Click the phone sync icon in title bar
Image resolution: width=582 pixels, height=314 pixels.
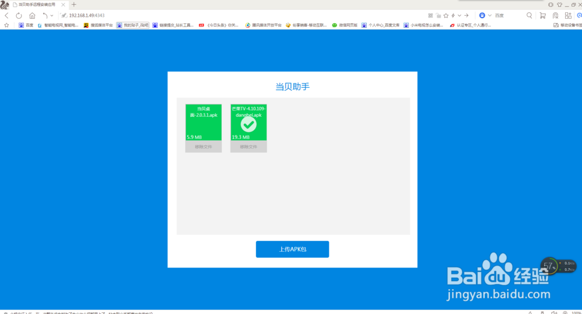pos(551,5)
